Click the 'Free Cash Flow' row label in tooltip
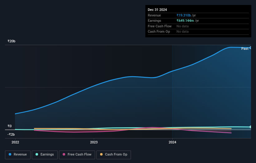The image size is (256, 163). (x=160, y=26)
